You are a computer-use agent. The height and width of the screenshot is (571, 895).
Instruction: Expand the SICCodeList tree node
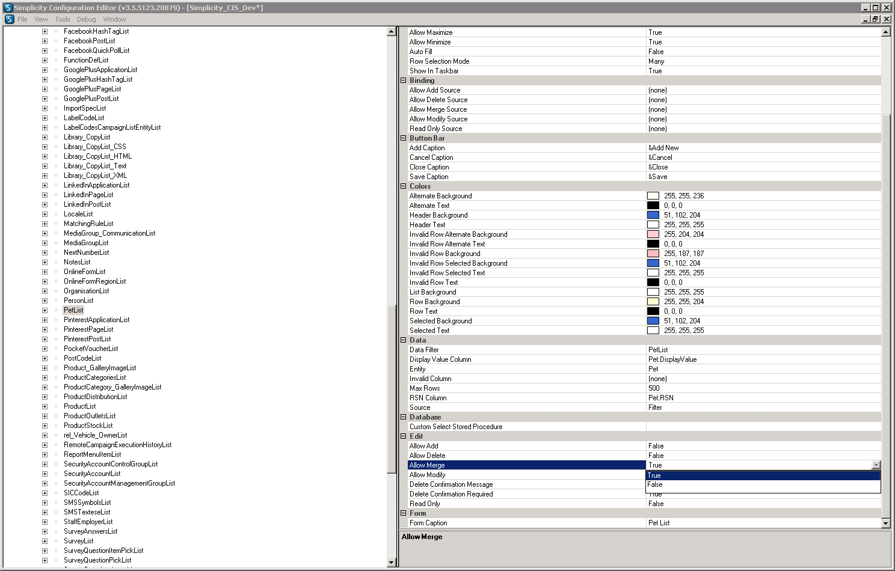[x=45, y=493]
